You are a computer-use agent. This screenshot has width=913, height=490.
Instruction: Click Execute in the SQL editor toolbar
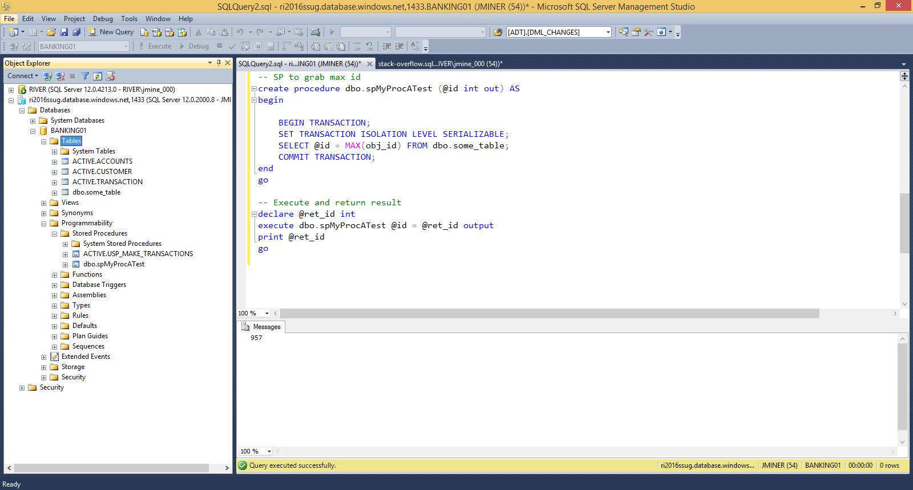155,46
